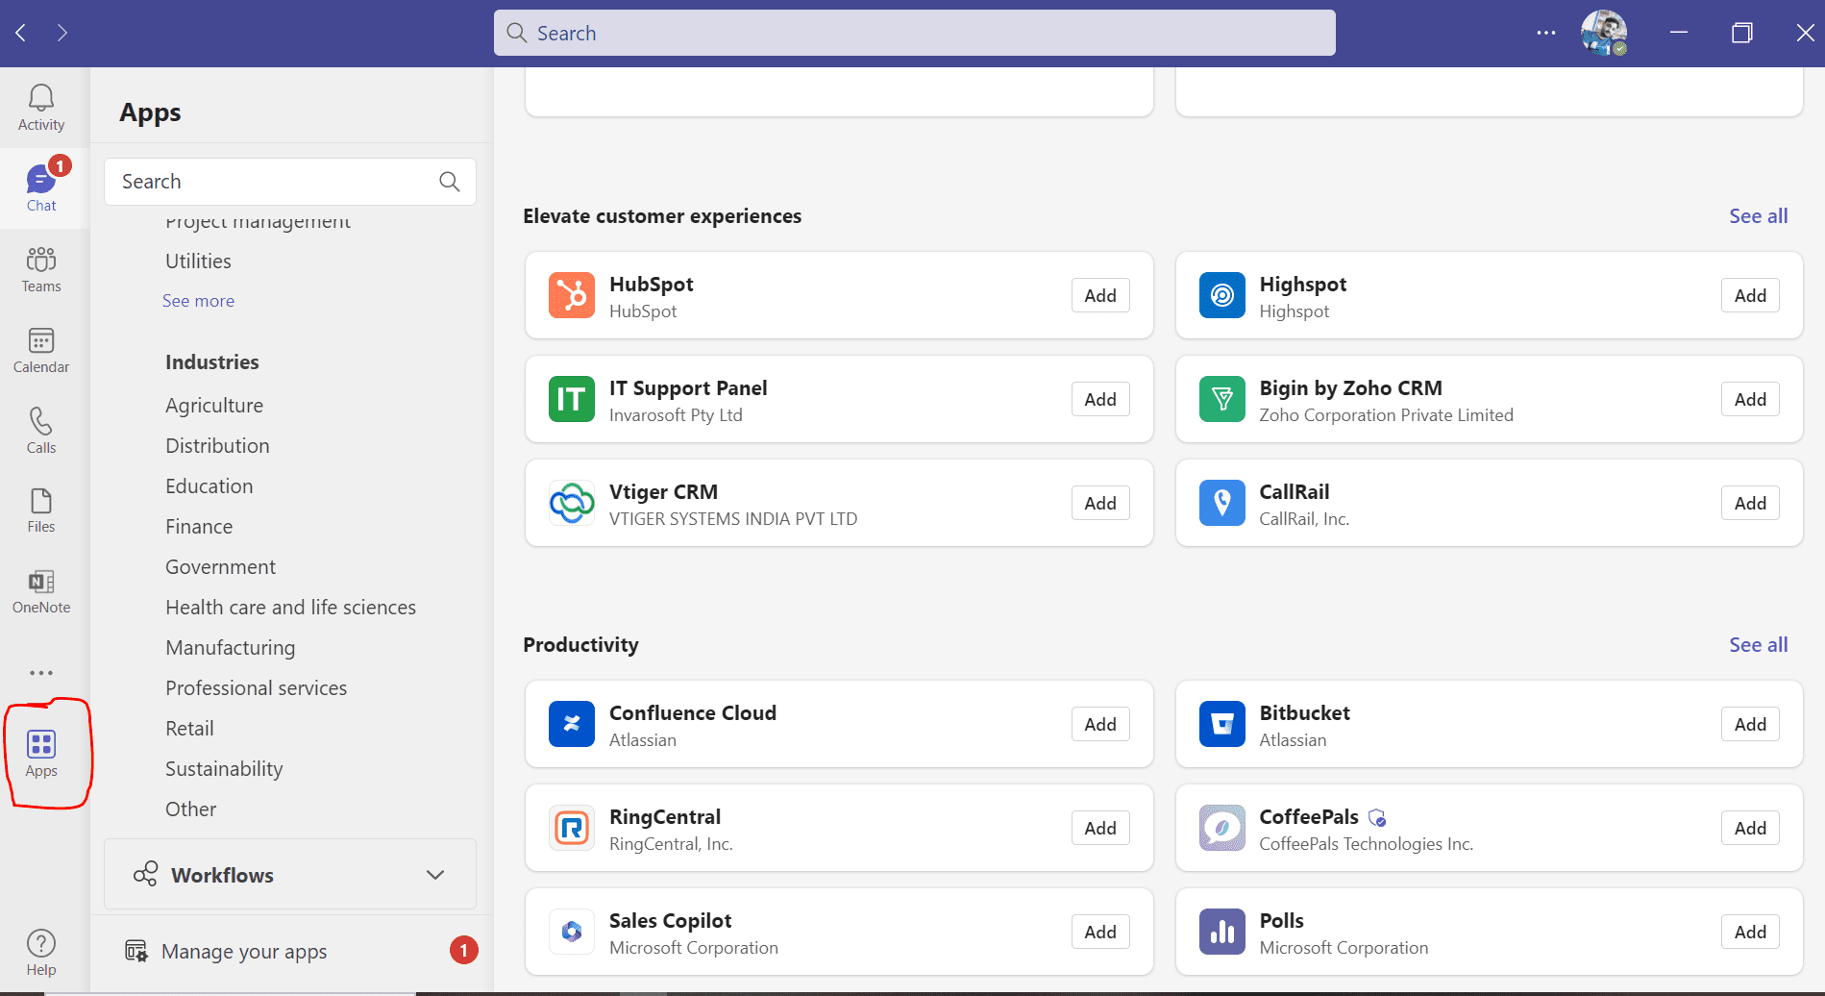Click the profile avatar picture
This screenshot has height=996, width=1825.
(x=1603, y=33)
